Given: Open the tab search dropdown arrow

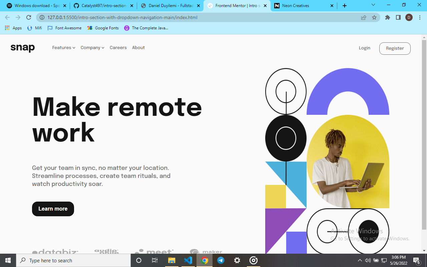Looking at the screenshot, I should (x=373, y=5).
